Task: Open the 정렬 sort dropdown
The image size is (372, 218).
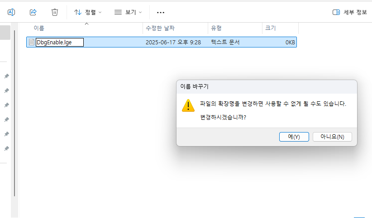Action: (88, 12)
